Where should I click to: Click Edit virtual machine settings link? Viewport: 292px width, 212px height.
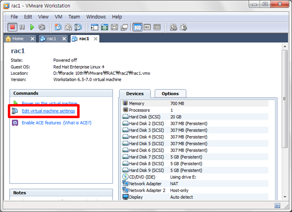(48, 111)
